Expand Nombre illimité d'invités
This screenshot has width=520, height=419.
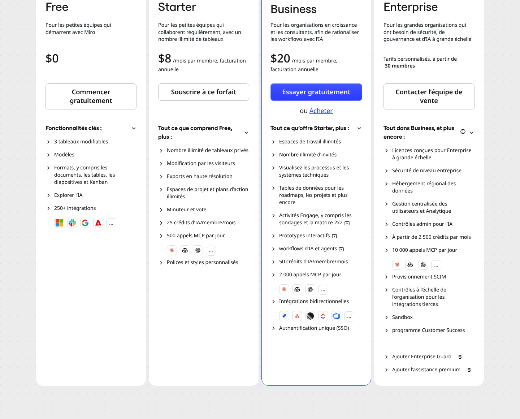click(303, 155)
